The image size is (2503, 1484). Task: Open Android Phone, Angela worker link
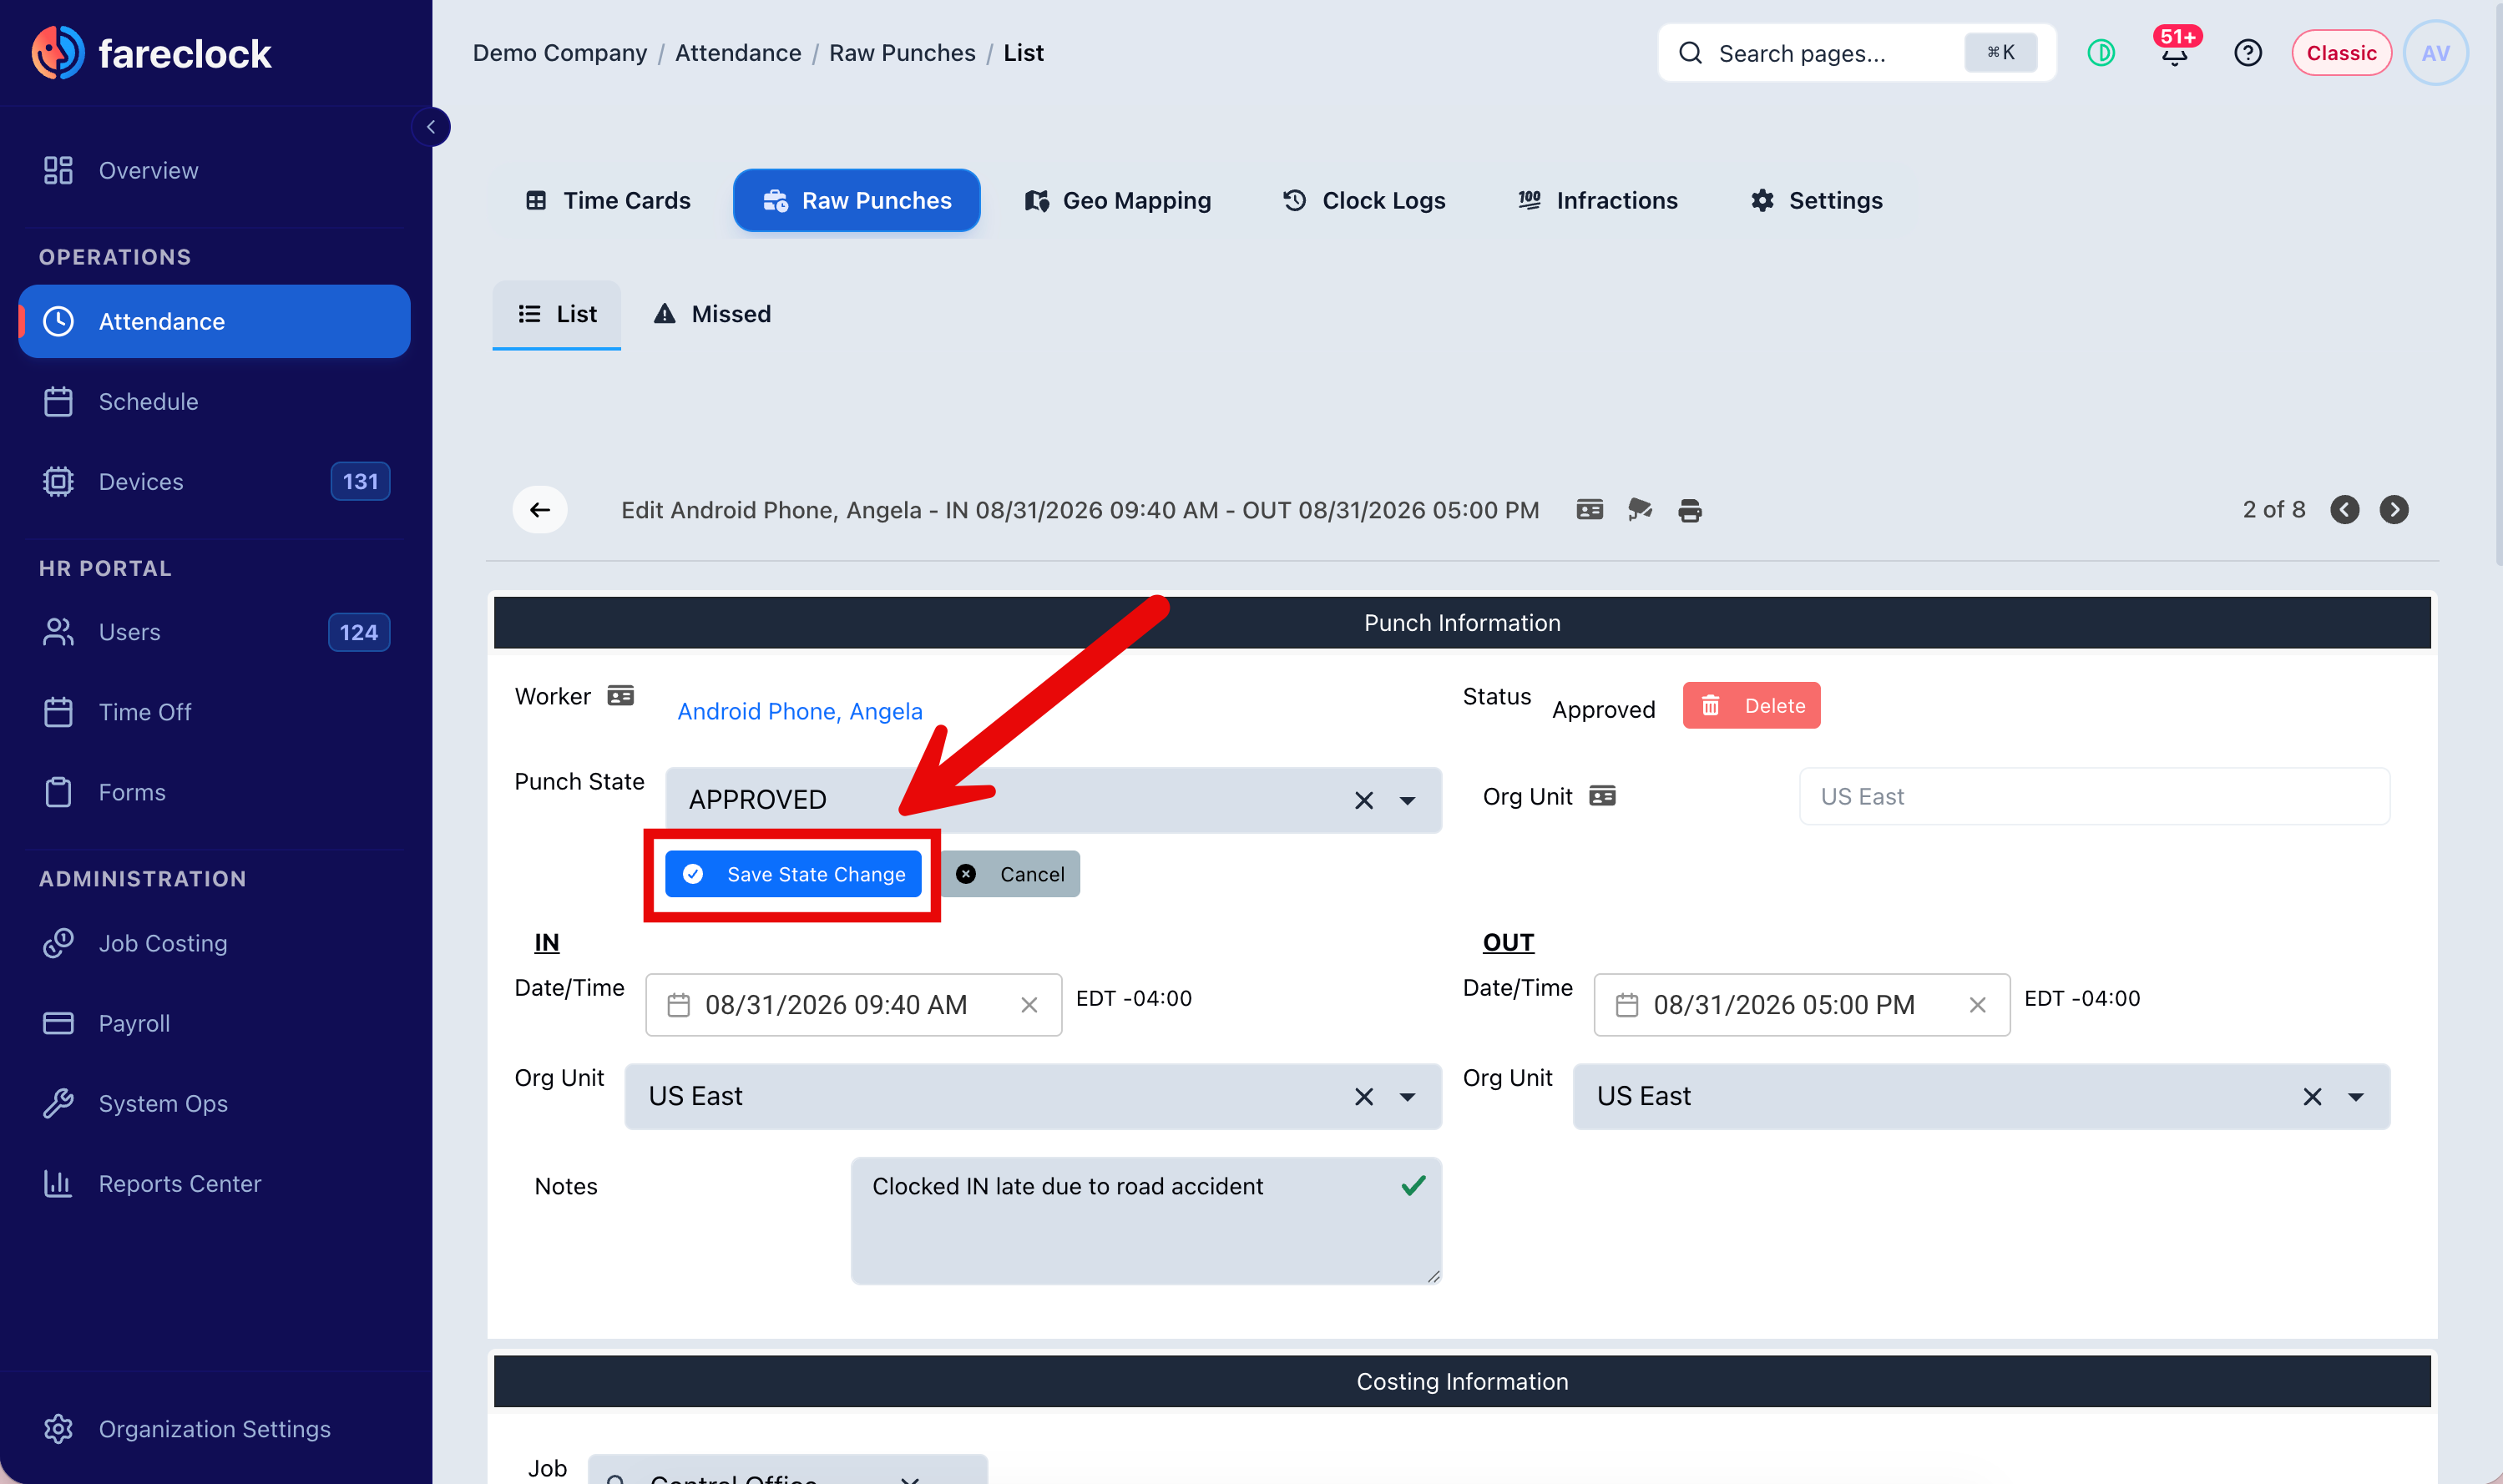800,711
